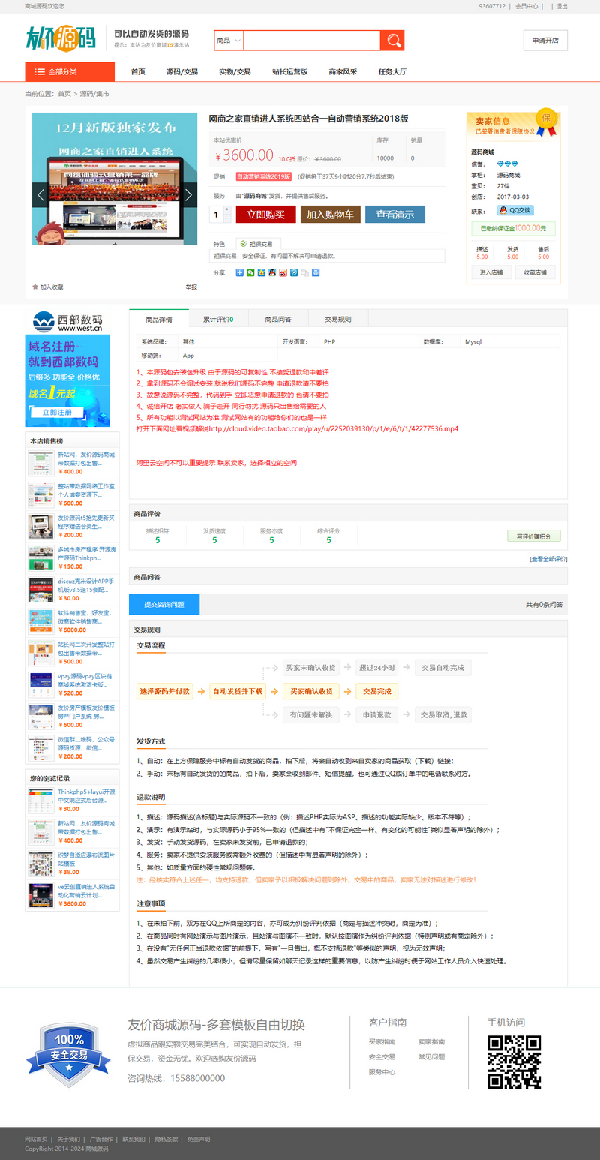
Task: Click the quantity input showing 1
Action: tap(217, 215)
